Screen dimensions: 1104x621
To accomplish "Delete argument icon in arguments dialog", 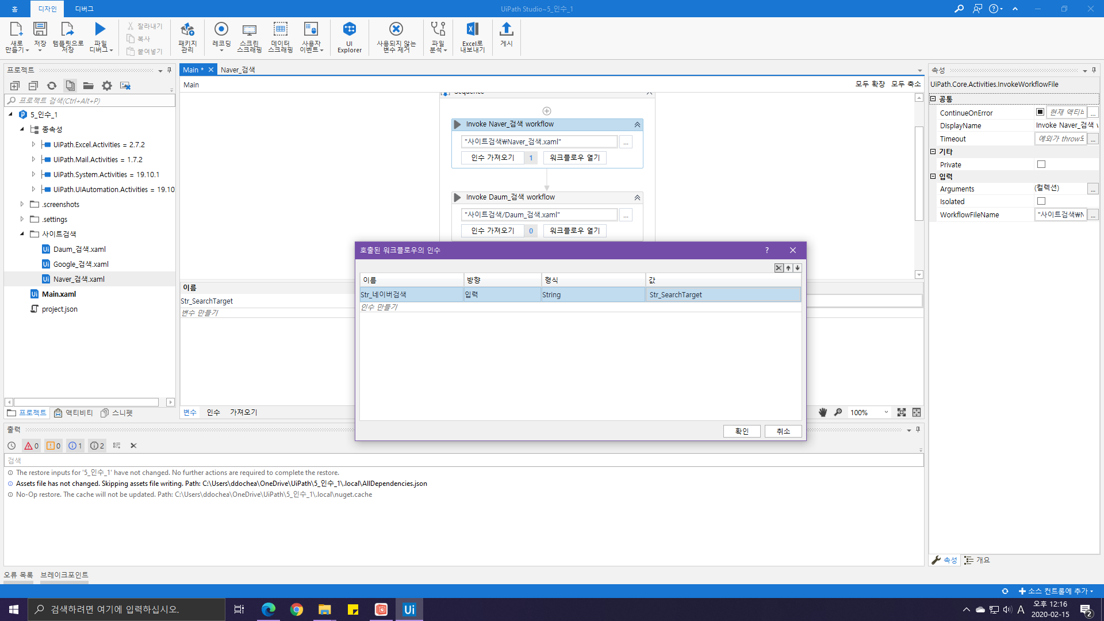I will click(x=779, y=268).
